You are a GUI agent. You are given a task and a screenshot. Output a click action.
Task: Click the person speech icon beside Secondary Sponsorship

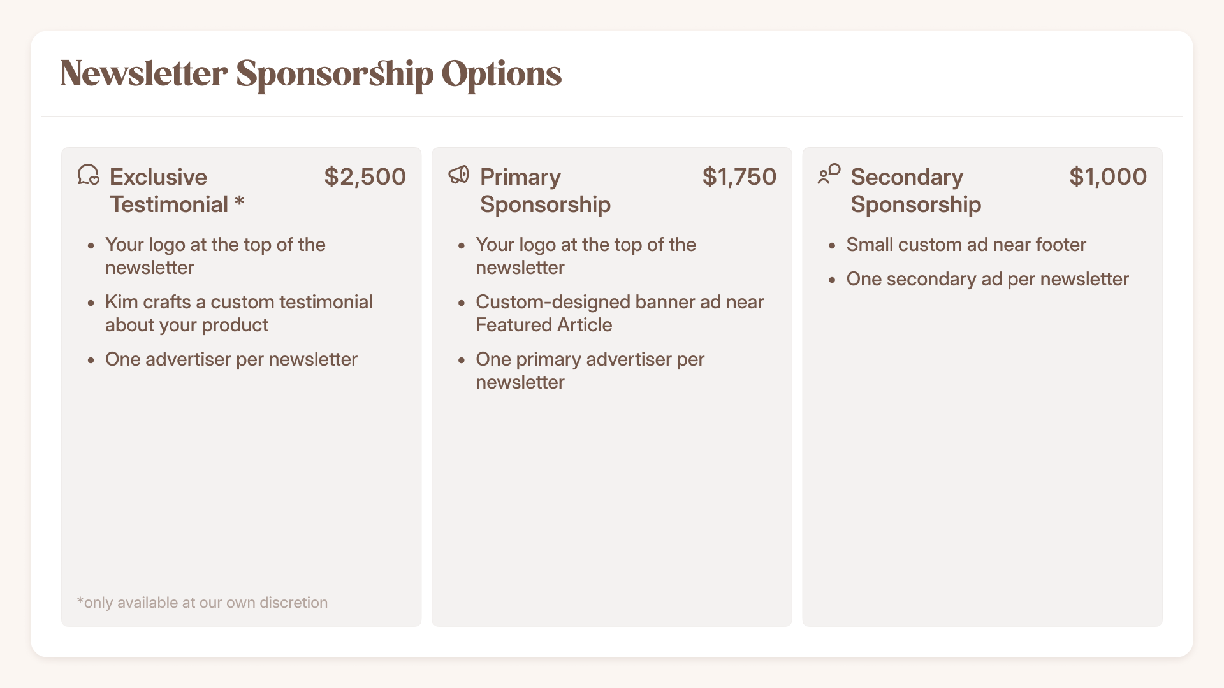click(x=829, y=175)
